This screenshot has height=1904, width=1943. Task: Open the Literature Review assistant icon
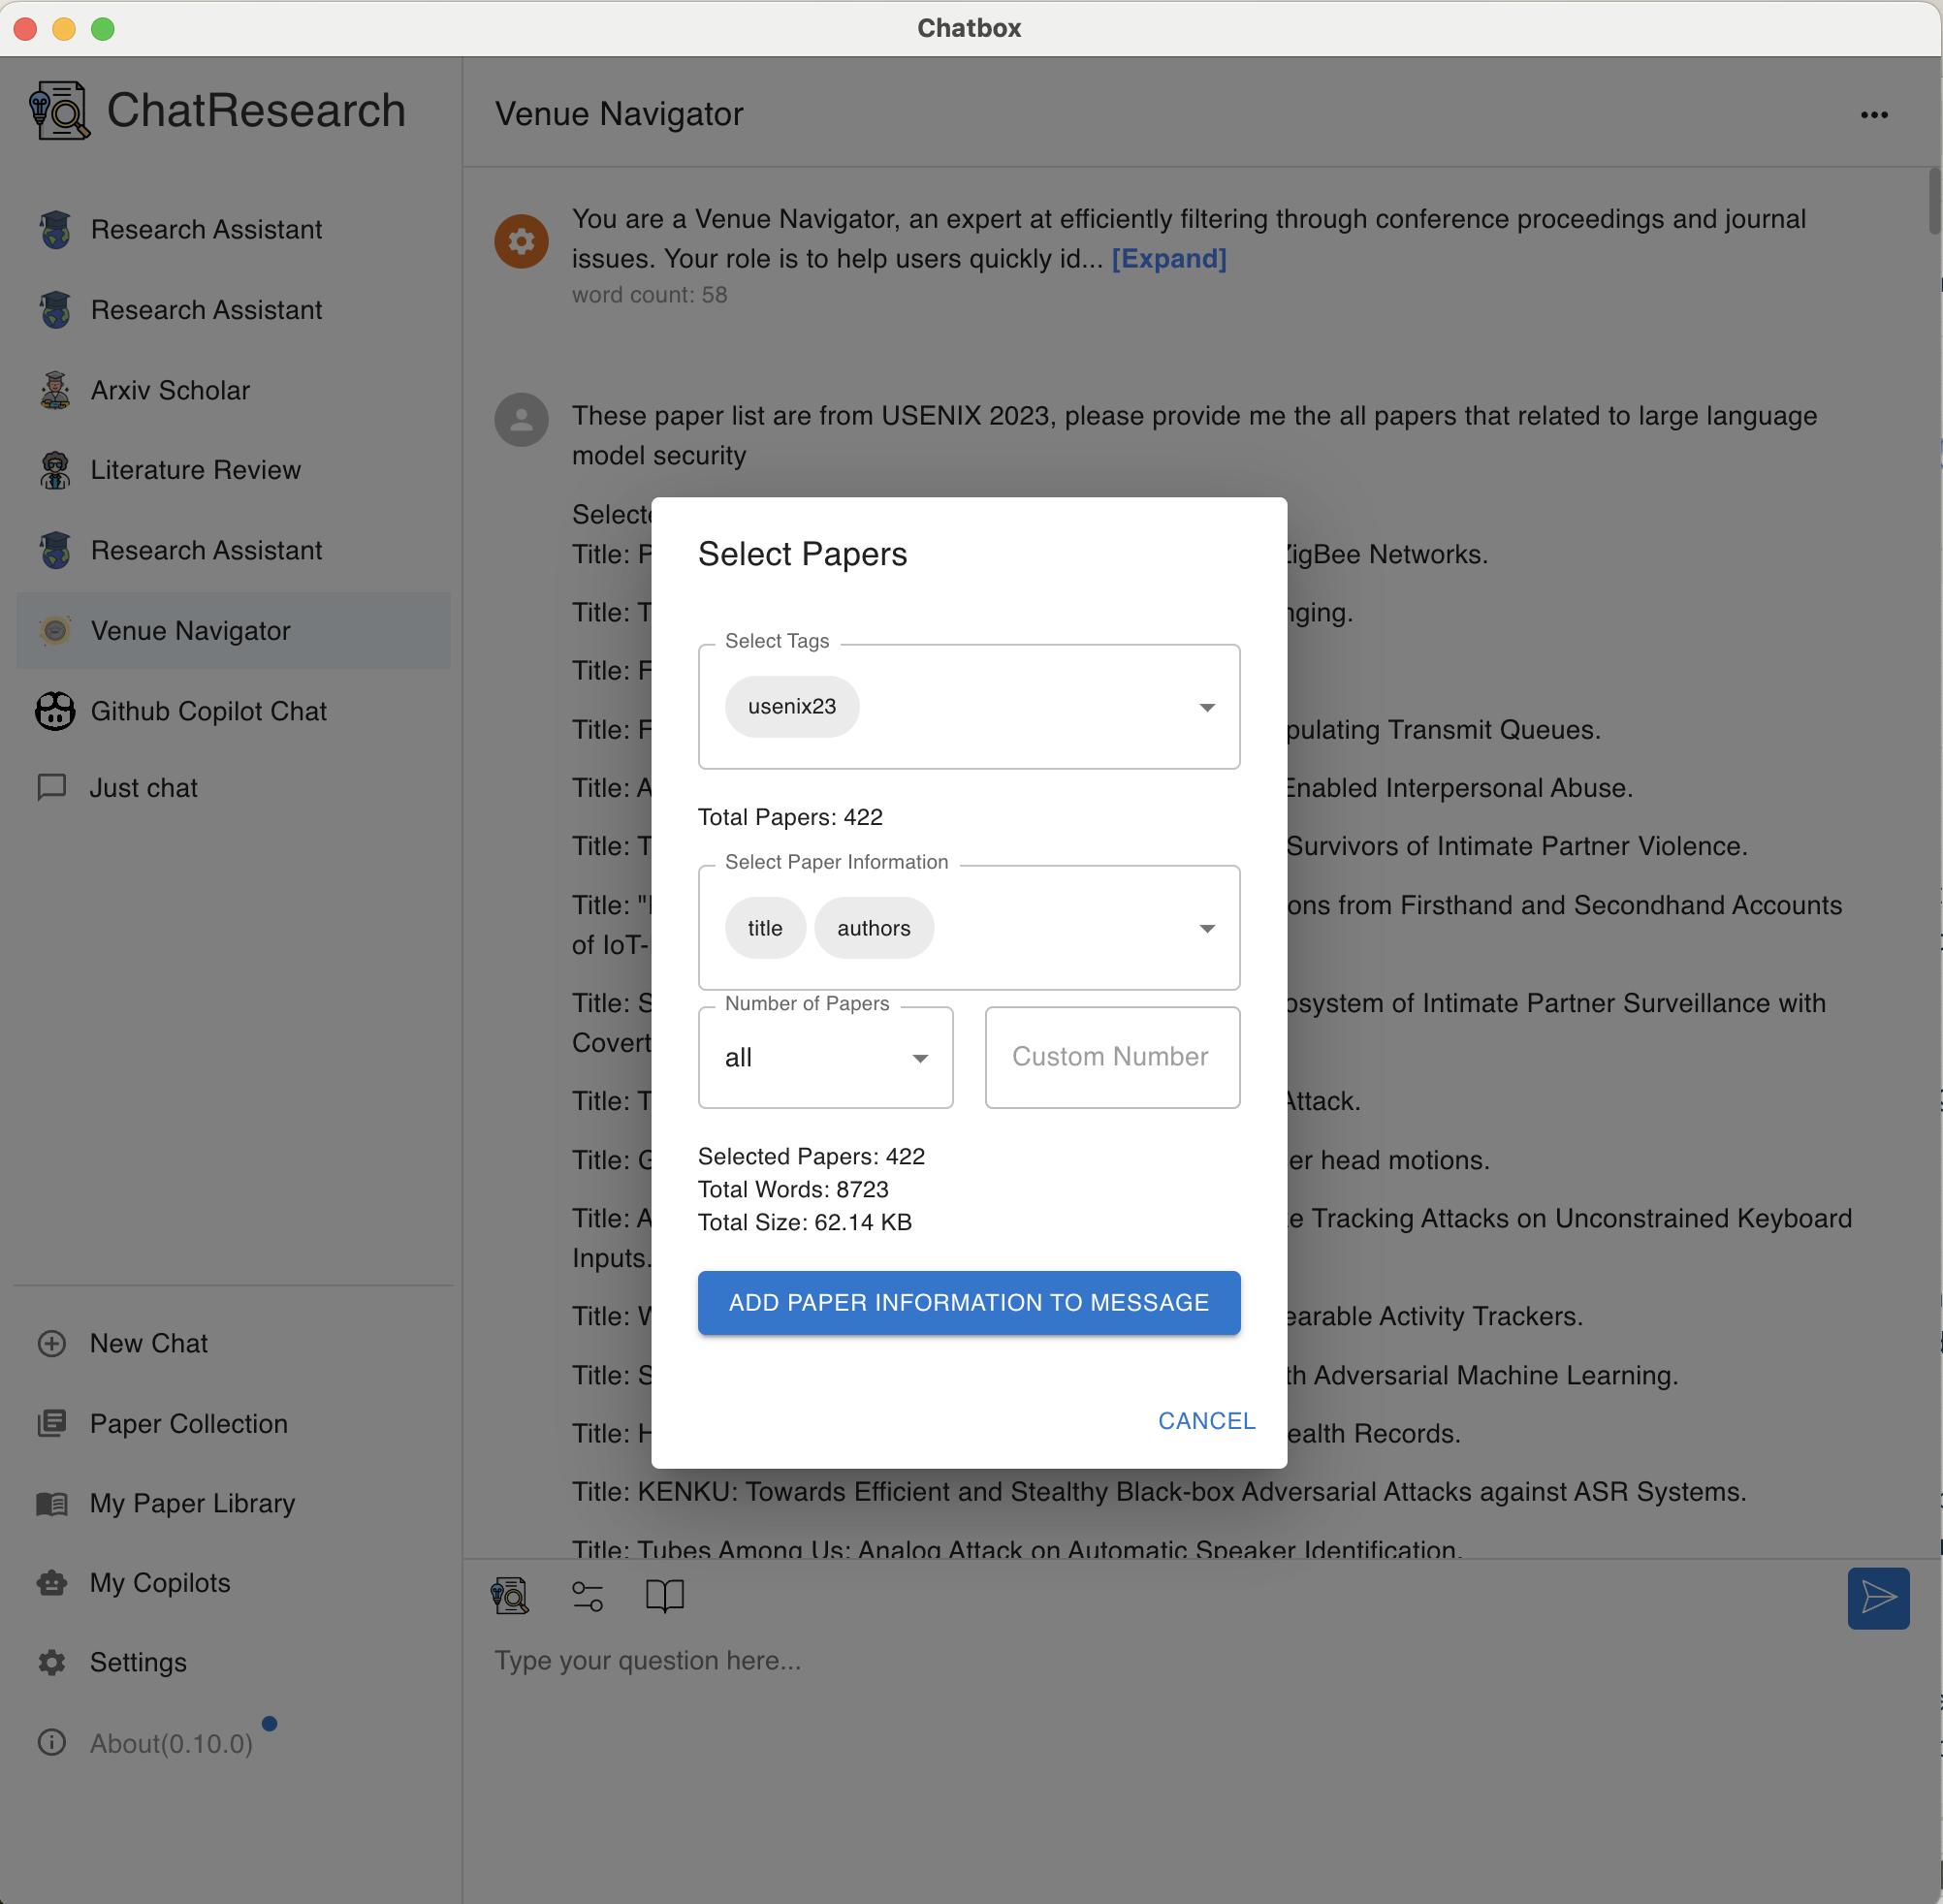54,467
